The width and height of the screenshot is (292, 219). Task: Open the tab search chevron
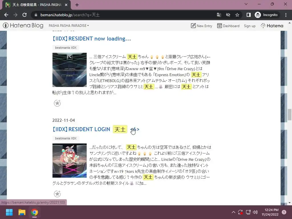coord(246,4)
